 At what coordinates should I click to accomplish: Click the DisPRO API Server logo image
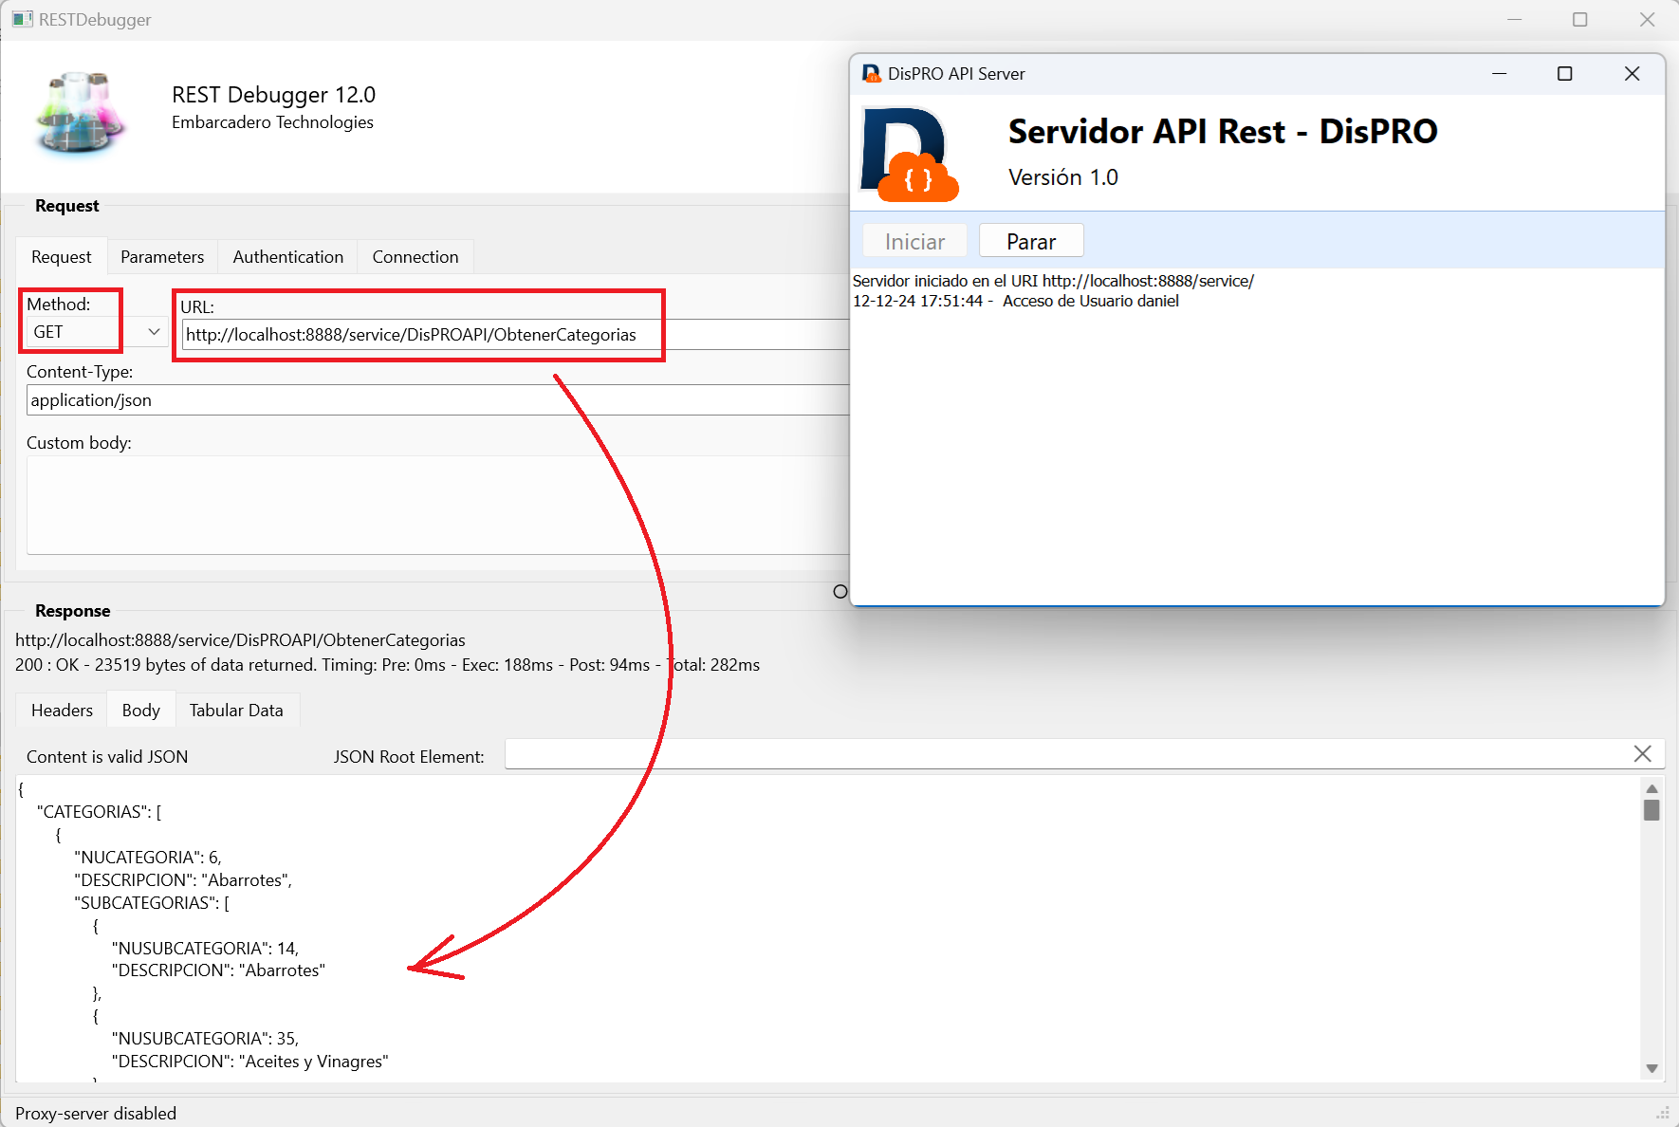click(909, 154)
